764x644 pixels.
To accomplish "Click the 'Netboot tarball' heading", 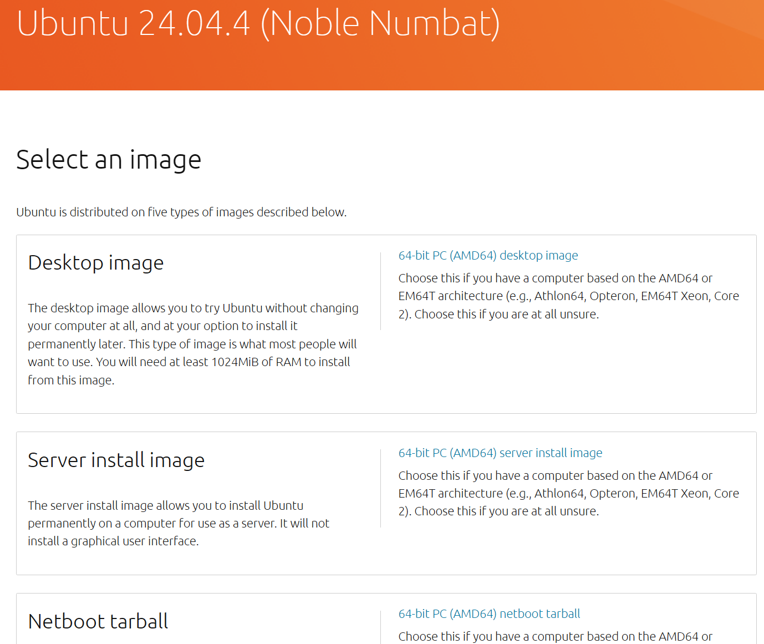I will (98, 621).
